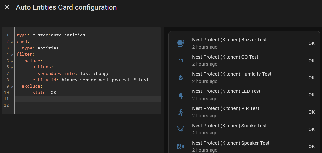Click the 'OK' state value on line 10

53,93
